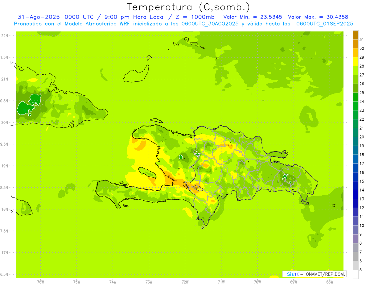Image resolution: width=370 pixels, height=286 pixels.
Task: Click the green legend swatch between 24 and 25
Action: pos(356,97)
